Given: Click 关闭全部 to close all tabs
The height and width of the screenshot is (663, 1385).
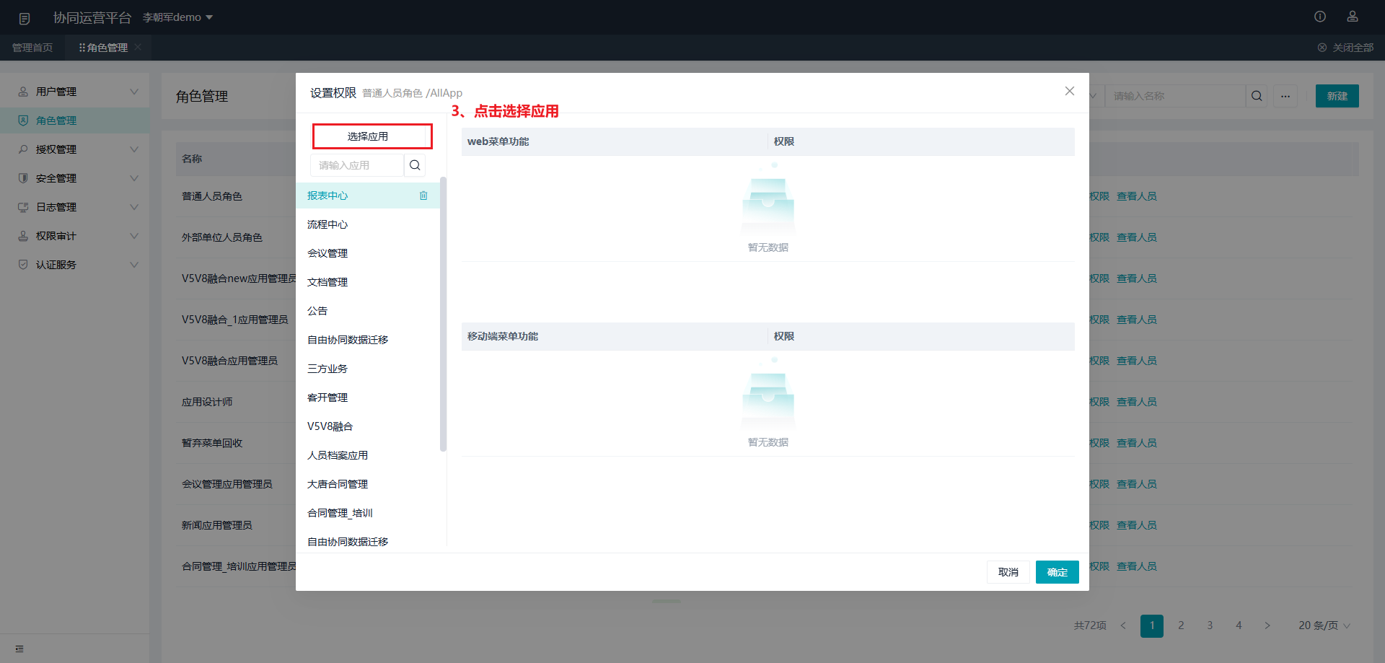Looking at the screenshot, I should coord(1345,48).
